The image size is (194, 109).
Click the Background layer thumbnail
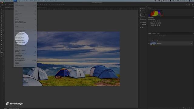[x=153, y=43]
